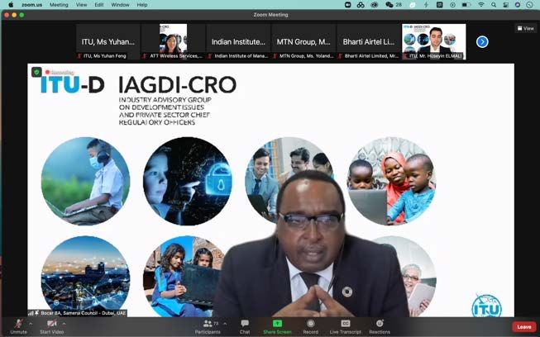Click the ITU-D logo on the slide
Image resolution: width=540 pixels, height=337 pixels.
pos(72,84)
